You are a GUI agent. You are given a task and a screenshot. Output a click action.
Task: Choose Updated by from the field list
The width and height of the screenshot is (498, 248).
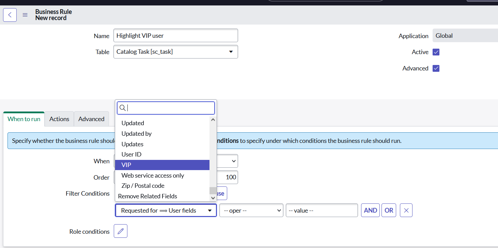point(136,133)
